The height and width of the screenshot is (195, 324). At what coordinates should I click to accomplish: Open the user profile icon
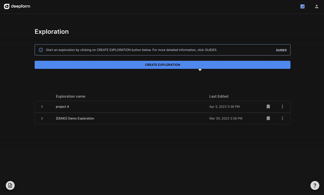coord(316,6)
